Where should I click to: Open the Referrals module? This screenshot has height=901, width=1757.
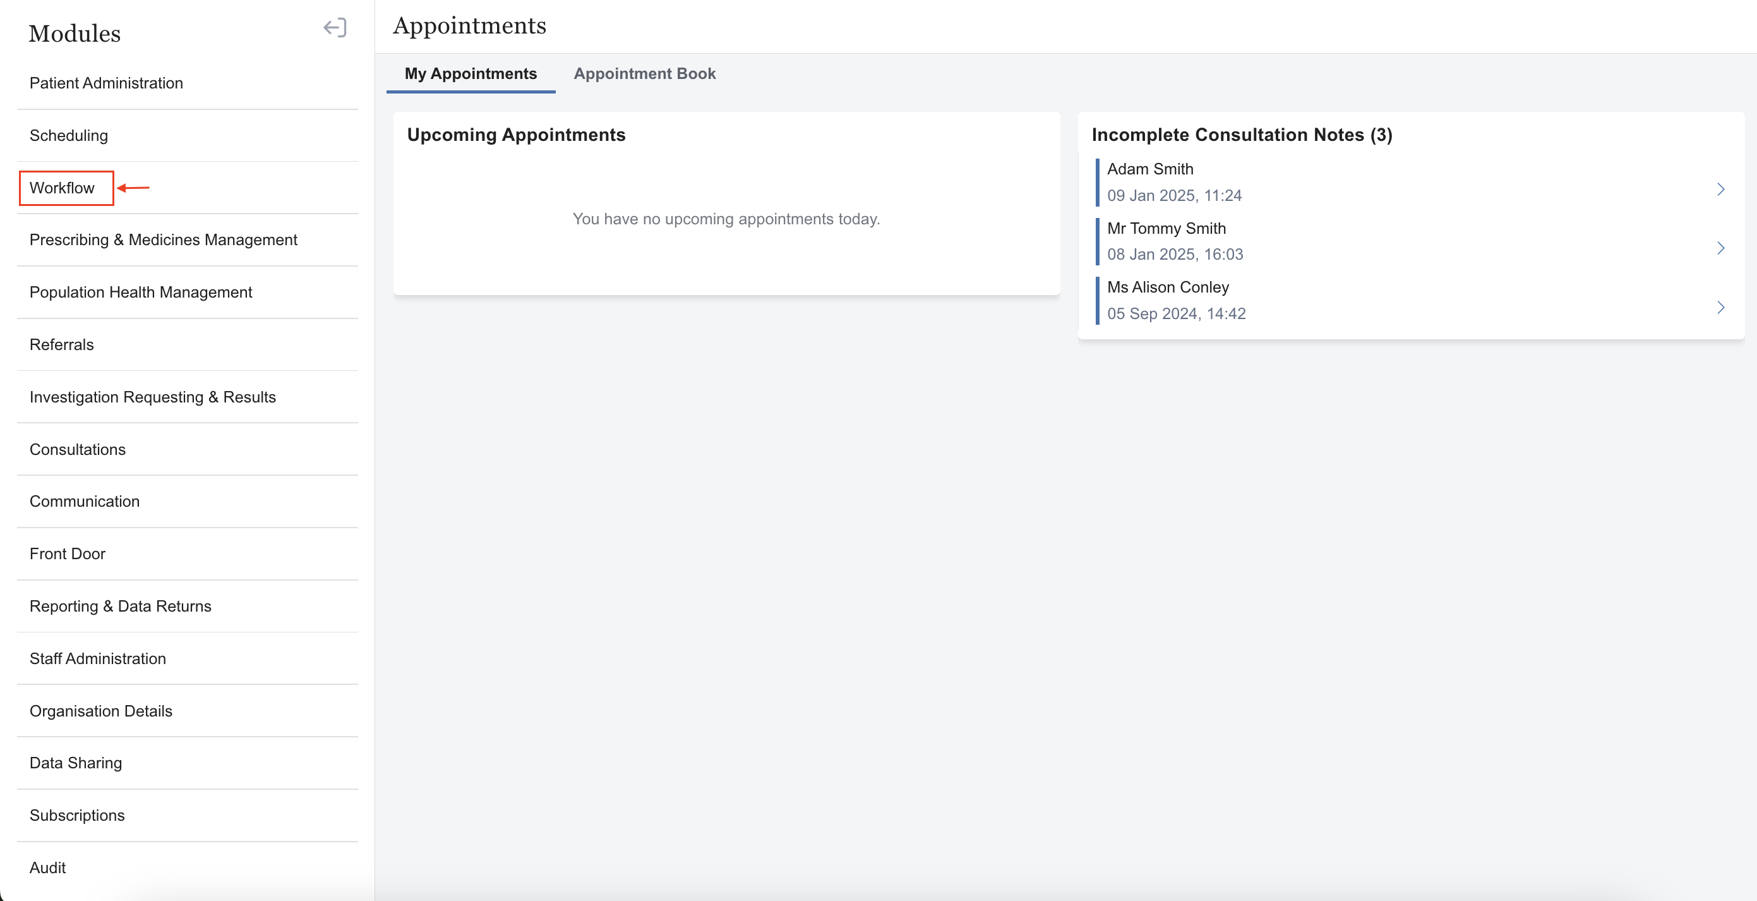click(61, 345)
